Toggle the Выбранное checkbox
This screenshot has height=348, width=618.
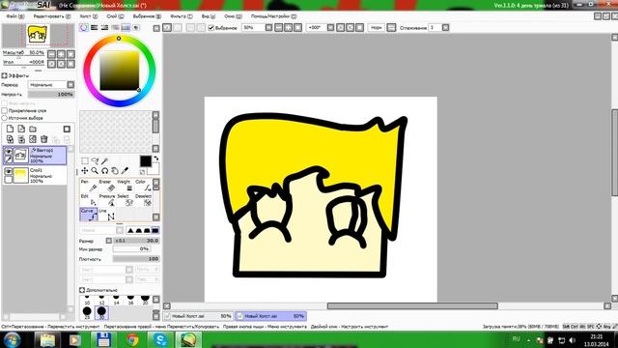tap(211, 28)
